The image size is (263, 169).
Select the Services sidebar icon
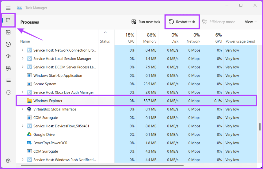click(x=8, y=92)
